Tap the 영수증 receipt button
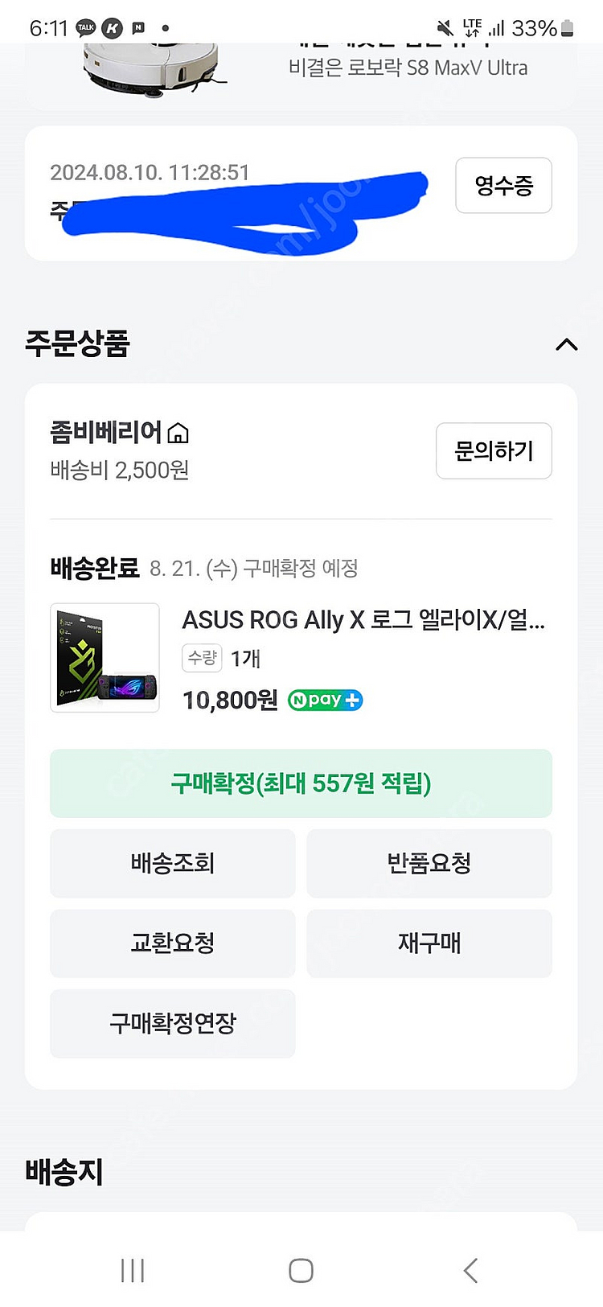 click(x=503, y=186)
